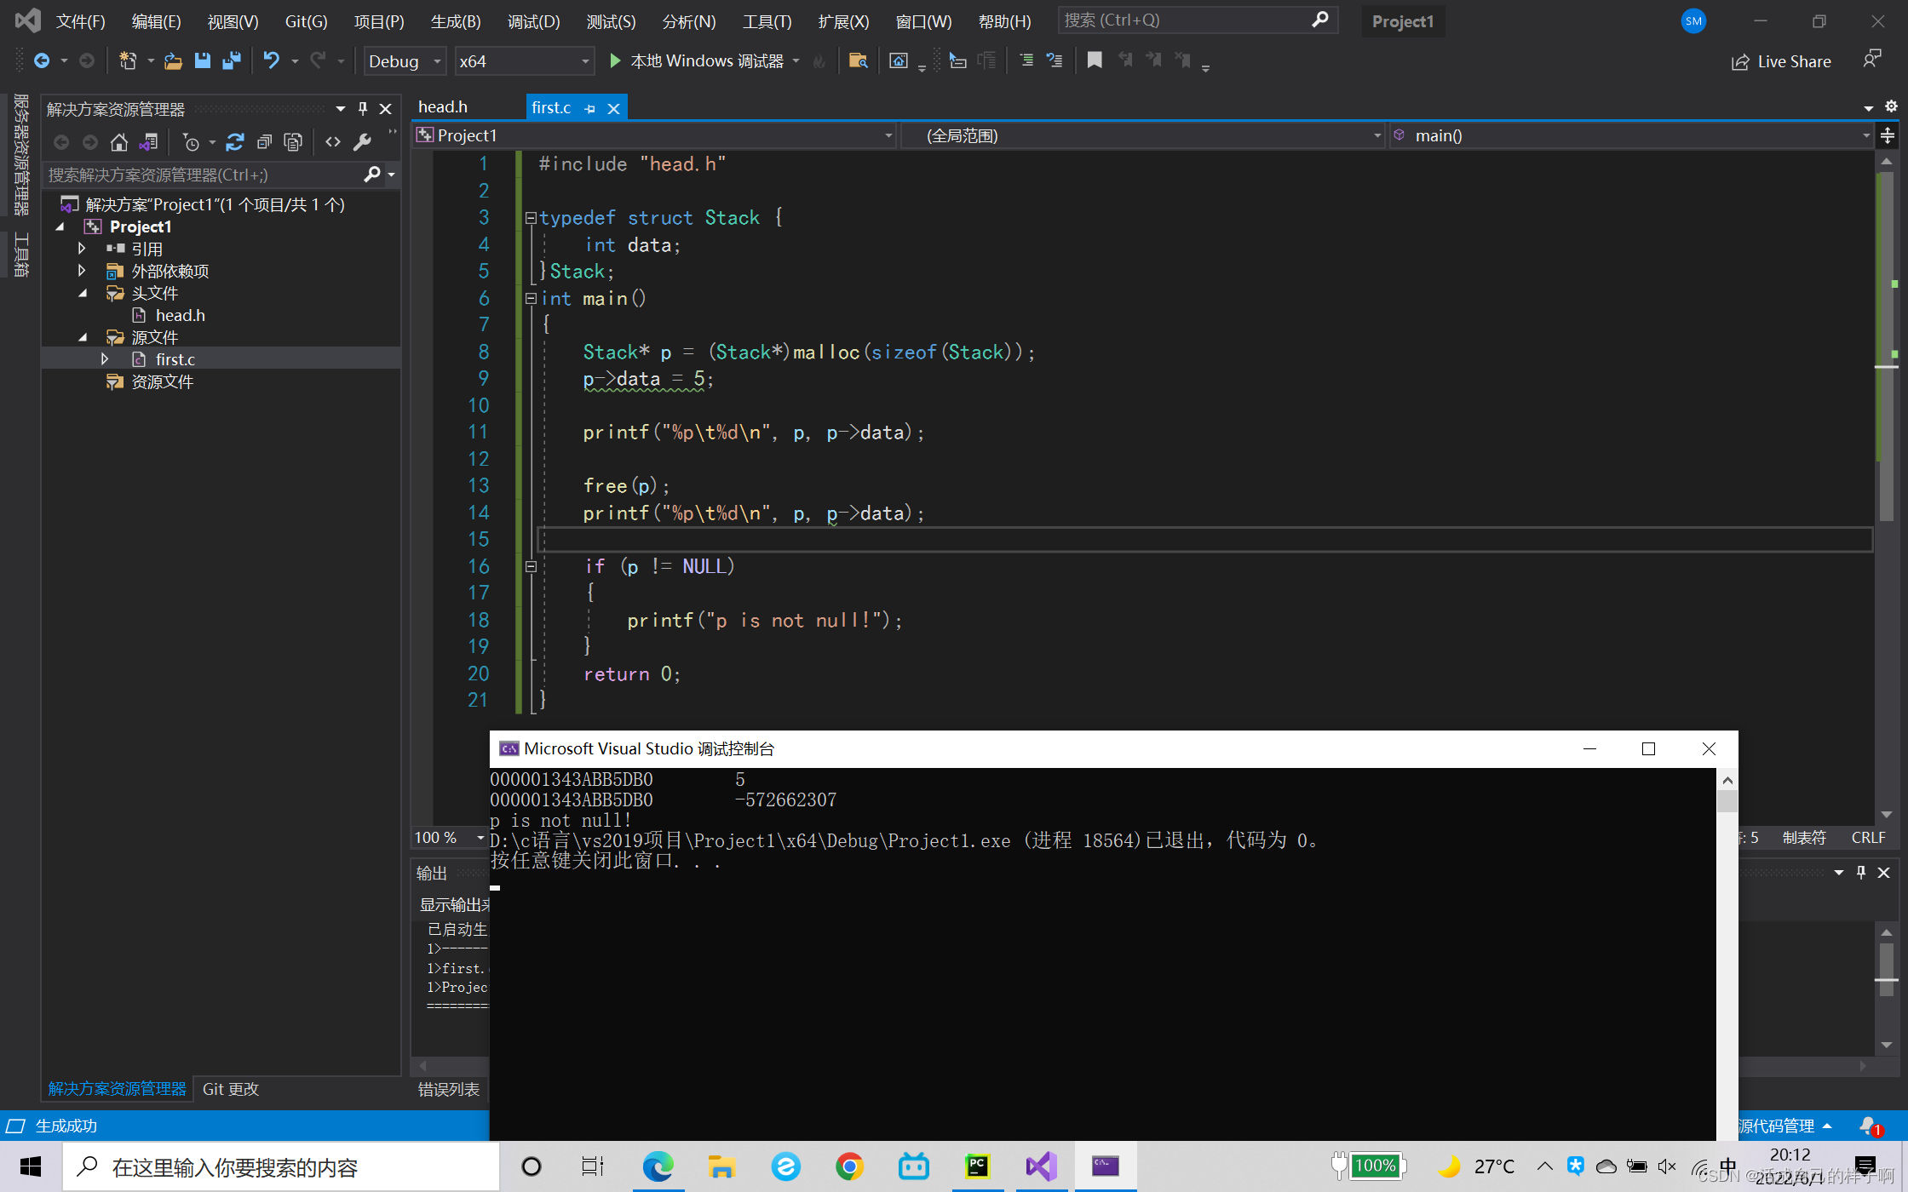This screenshot has width=1908, height=1192.
Task: Click the Solution Explorer Home icon
Action: 119,142
